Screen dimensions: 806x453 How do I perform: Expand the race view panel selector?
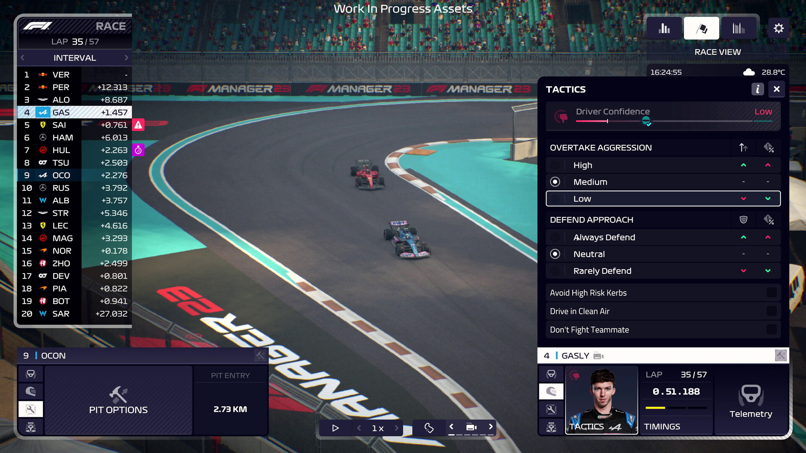[x=701, y=28]
